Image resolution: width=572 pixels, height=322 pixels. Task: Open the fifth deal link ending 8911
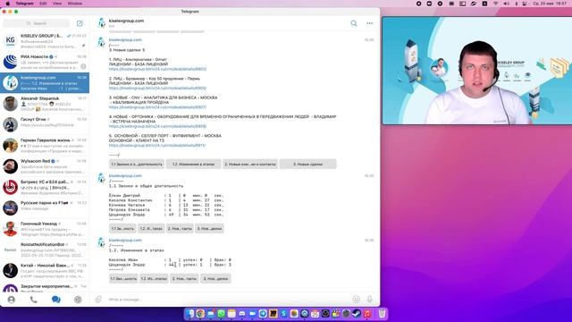pos(157,145)
